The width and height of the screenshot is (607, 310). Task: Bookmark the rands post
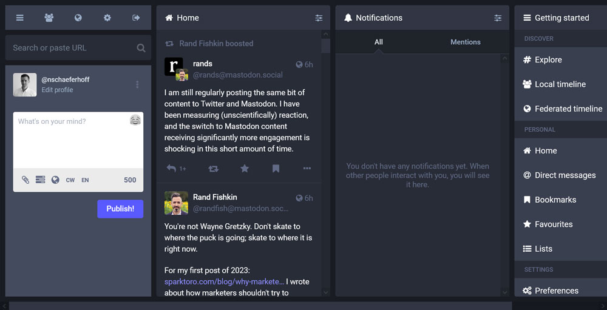tap(276, 169)
